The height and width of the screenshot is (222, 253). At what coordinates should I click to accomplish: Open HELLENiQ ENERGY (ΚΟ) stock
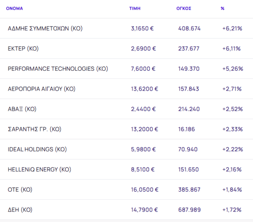39,170
